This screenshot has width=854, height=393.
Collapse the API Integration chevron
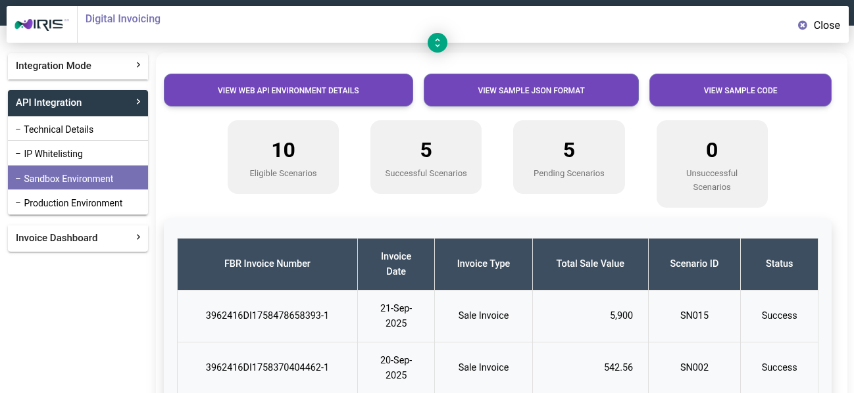138,102
